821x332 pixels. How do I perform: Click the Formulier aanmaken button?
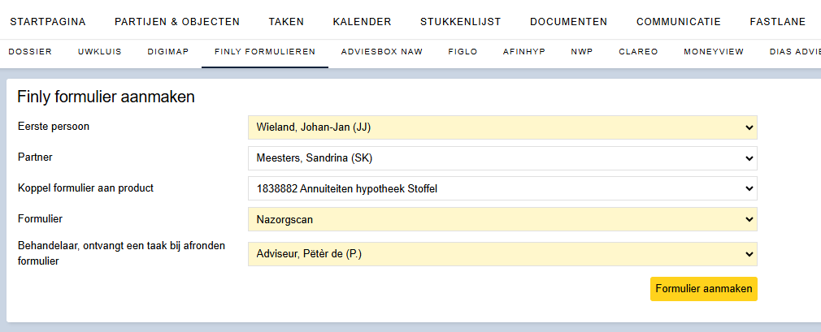pos(704,289)
